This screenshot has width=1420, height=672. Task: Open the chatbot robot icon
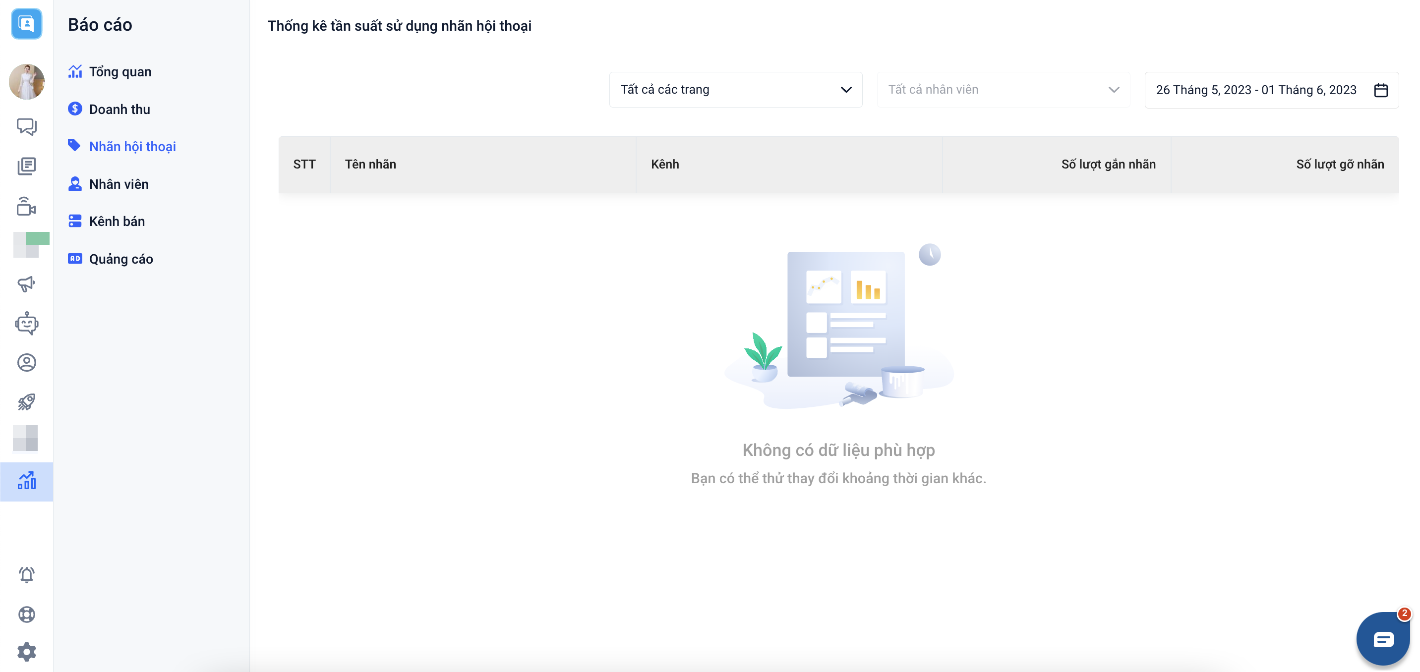point(26,323)
